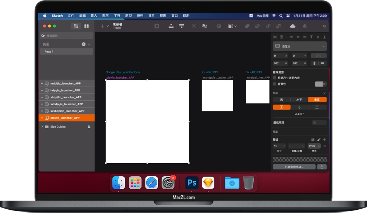Enable 根据尺寸适配内容 checkbox

click(x=275, y=78)
